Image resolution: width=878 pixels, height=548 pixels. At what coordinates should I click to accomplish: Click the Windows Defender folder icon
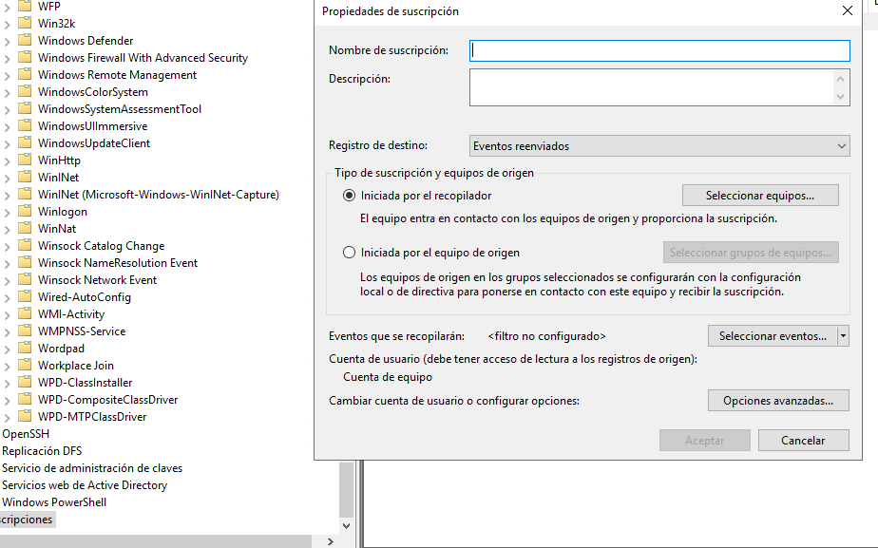click(25, 41)
